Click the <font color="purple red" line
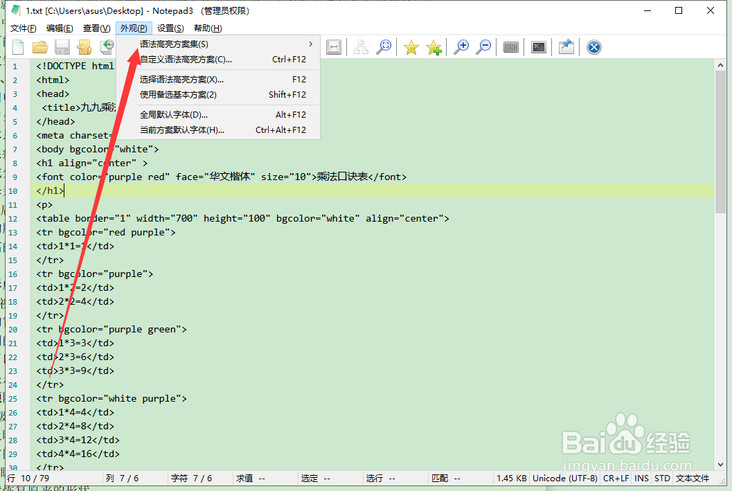This screenshot has height=491, width=732. point(222,177)
